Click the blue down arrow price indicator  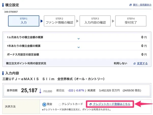(x=40, y=91)
